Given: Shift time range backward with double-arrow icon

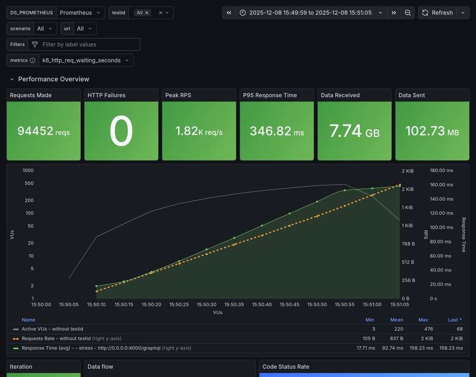Looking at the screenshot, I should [228, 12].
